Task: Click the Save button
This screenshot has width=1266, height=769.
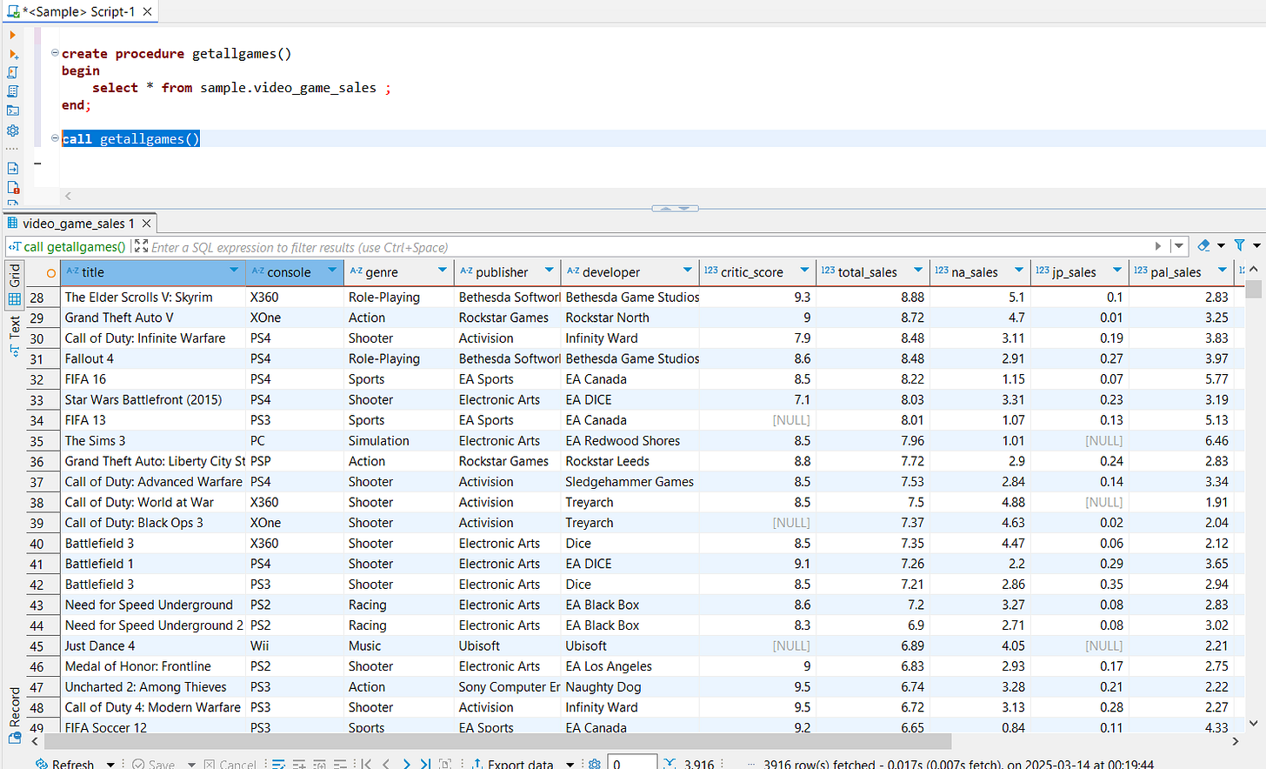Action: click(154, 764)
